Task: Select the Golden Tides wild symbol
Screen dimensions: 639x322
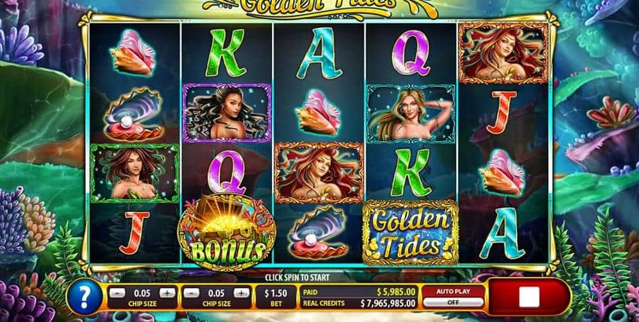Action: pos(410,233)
